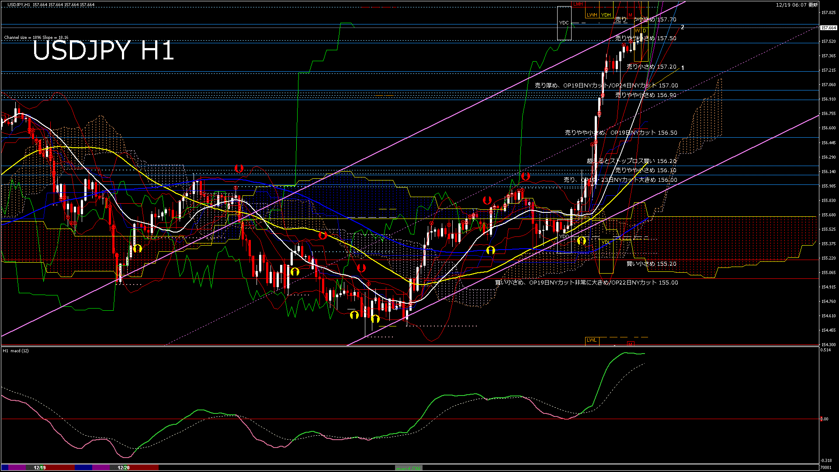Viewport: 839px width, 472px height.
Task: Toggle the macd ON button
Action: point(409,468)
